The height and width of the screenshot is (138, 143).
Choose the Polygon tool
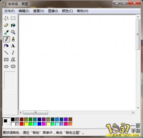13,60
